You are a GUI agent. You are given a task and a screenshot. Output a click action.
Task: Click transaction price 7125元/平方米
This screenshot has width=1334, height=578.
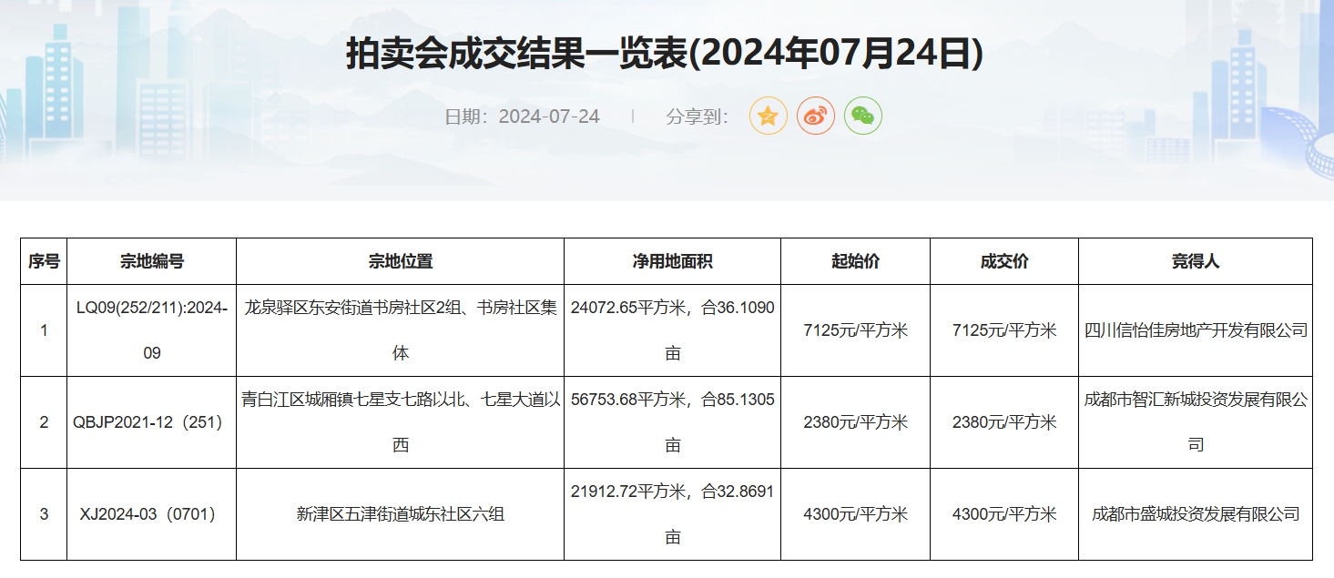pyautogui.click(x=1004, y=330)
